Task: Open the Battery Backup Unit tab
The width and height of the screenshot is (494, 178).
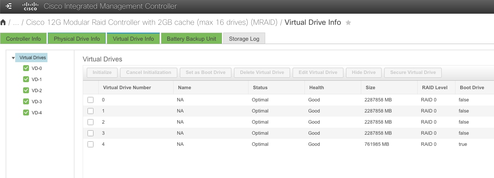Action: point(191,38)
